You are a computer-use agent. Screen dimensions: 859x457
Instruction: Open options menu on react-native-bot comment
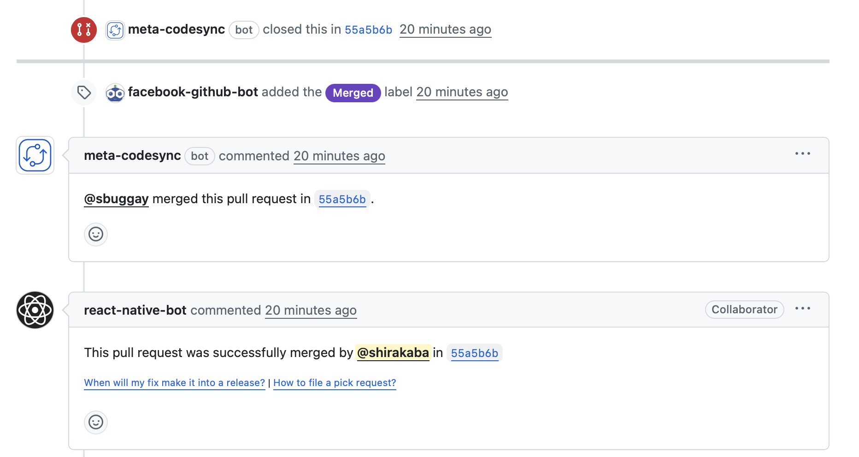tap(803, 309)
